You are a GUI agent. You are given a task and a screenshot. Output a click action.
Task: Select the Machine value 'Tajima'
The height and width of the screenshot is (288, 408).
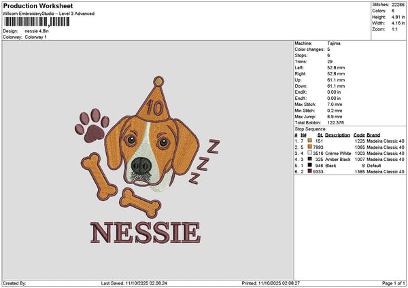[334, 43]
